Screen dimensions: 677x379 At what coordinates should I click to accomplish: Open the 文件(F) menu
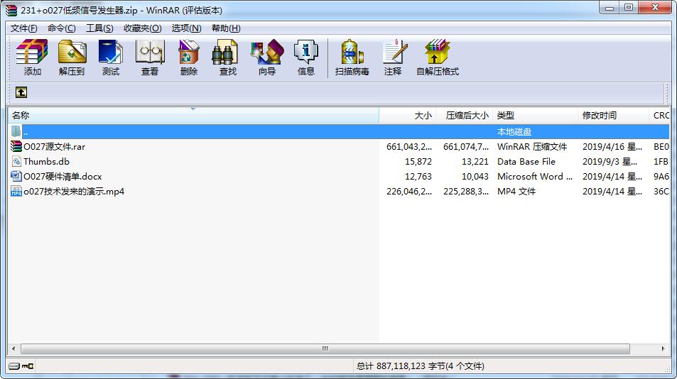point(23,28)
